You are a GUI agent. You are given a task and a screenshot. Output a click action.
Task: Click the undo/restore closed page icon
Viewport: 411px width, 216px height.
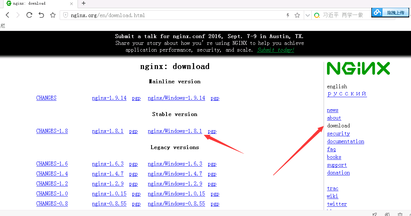[x=41, y=15]
